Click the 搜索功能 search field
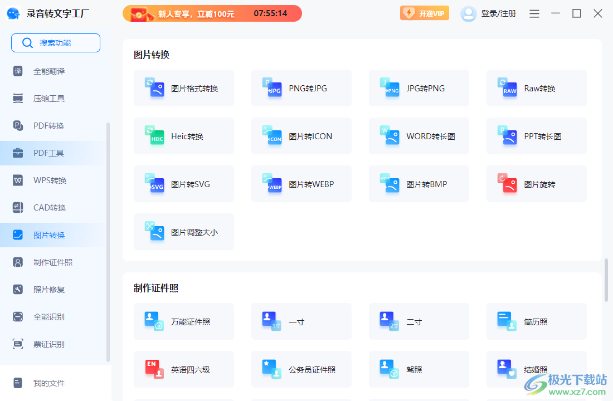The image size is (613, 401). point(56,42)
